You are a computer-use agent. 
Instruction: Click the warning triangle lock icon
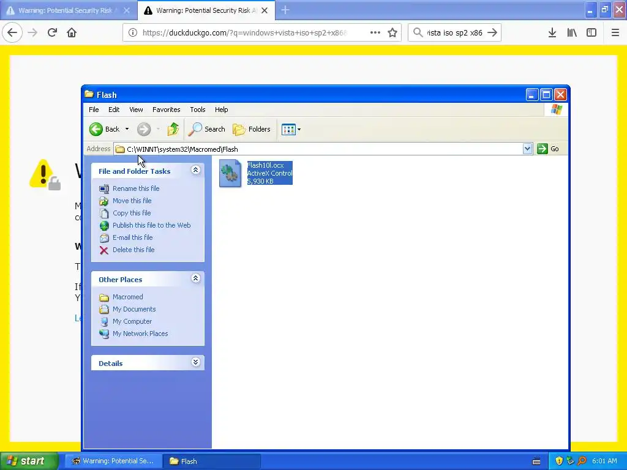click(x=45, y=174)
